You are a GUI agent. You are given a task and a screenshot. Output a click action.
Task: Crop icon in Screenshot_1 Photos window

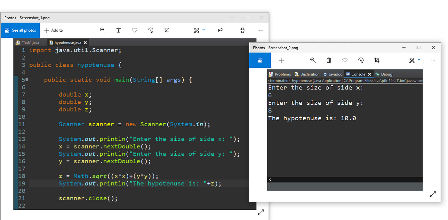[166, 30]
